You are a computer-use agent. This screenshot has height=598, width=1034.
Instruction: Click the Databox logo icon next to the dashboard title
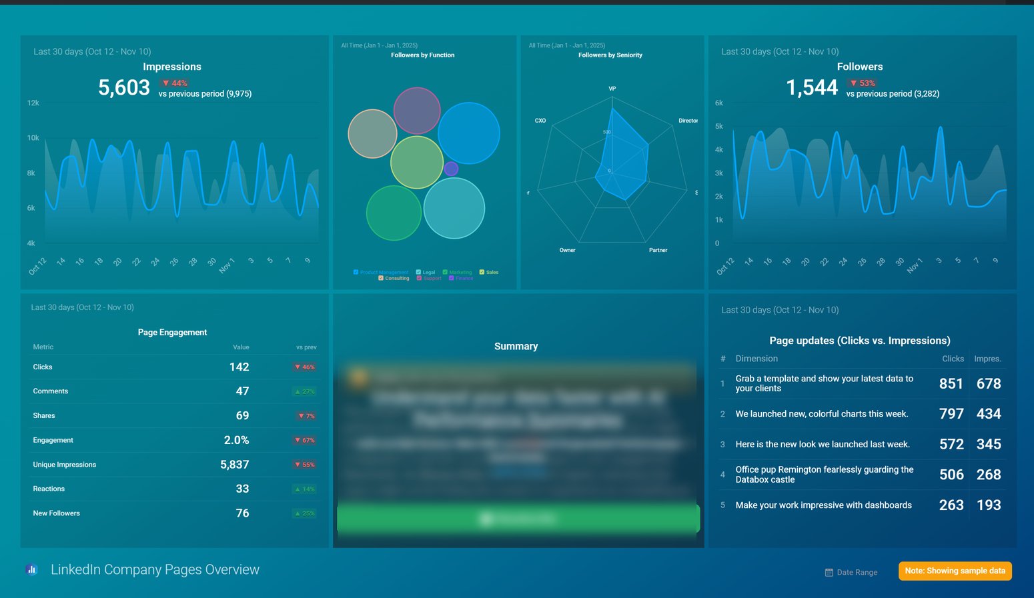[31, 569]
